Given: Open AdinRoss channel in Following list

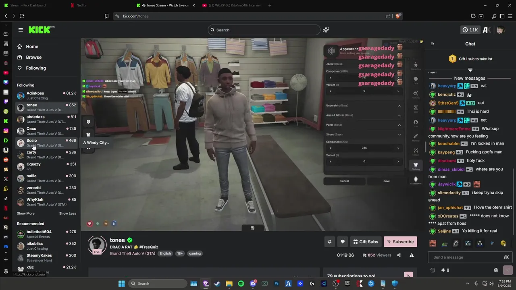Looking at the screenshot, I should click(46, 95).
